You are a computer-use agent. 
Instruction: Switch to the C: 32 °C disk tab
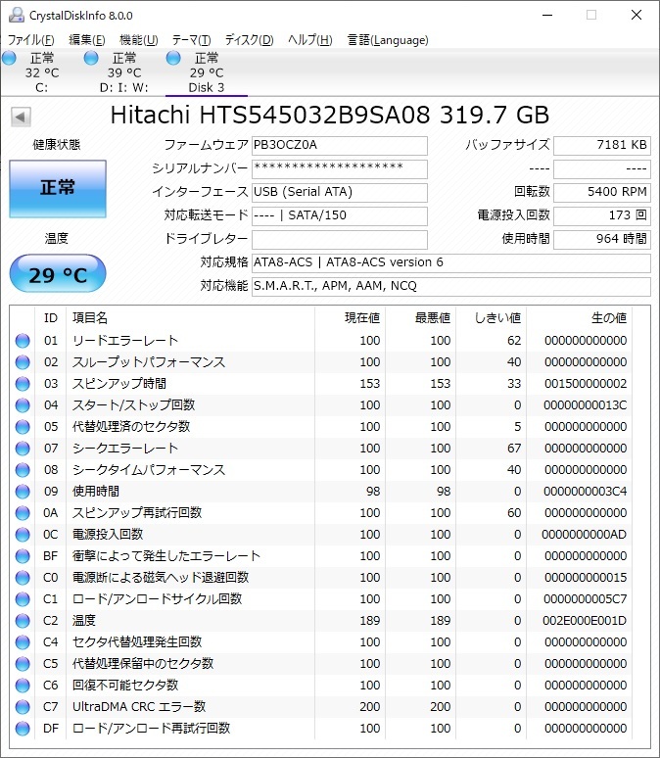coord(42,72)
